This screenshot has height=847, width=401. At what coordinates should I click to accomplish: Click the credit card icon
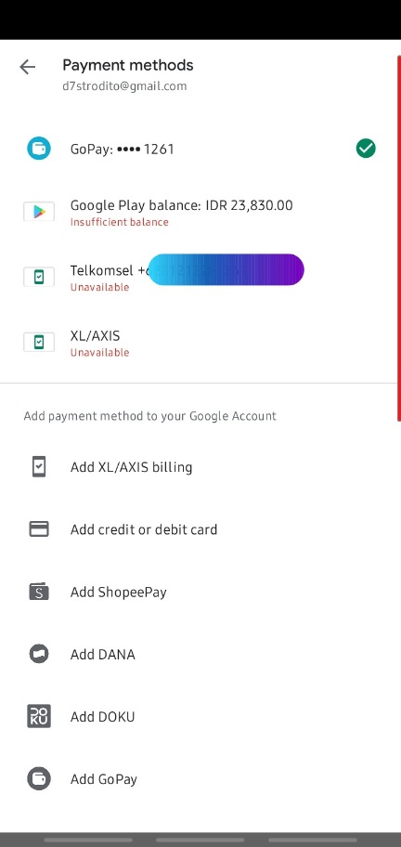tap(39, 528)
